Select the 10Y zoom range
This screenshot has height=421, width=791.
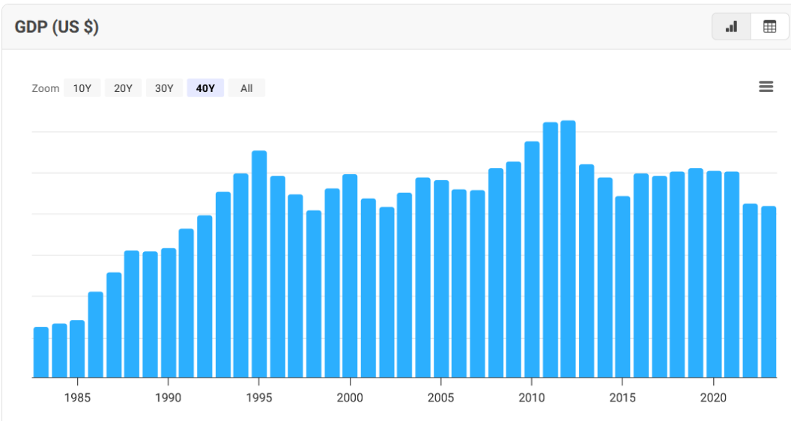pyautogui.click(x=82, y=88)
